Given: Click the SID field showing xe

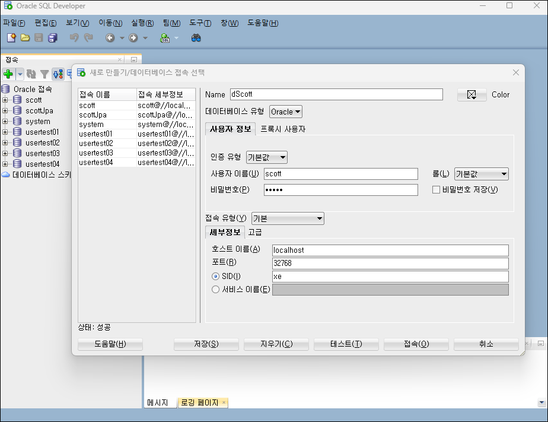Looking at the screenshot, I should point(390,277).
